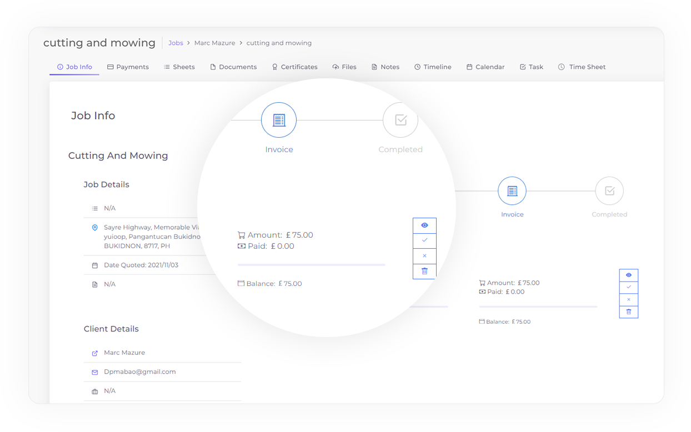Click the wallet icon beside Balance £75.00
This screenshot has width=691, height=432.
point(241,283)
